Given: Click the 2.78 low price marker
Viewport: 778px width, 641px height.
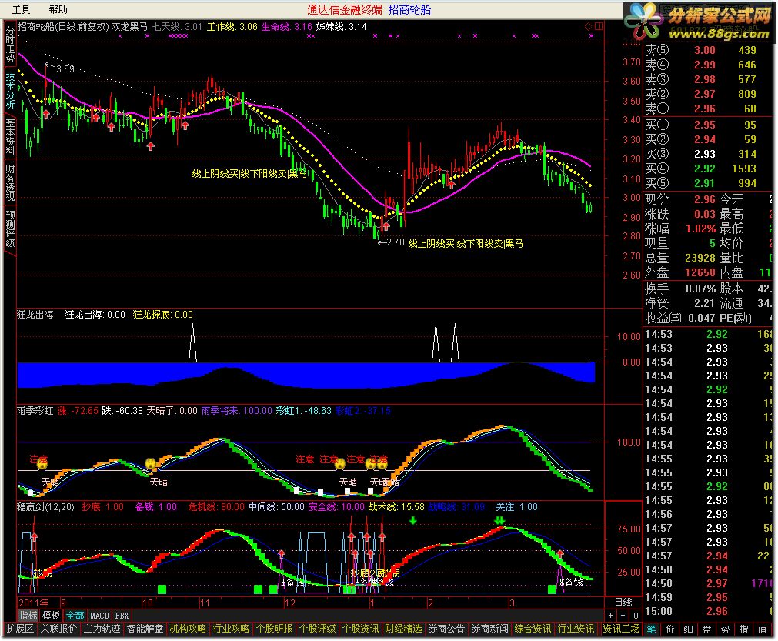Looking at the screenshot, I should pos(396,242).
